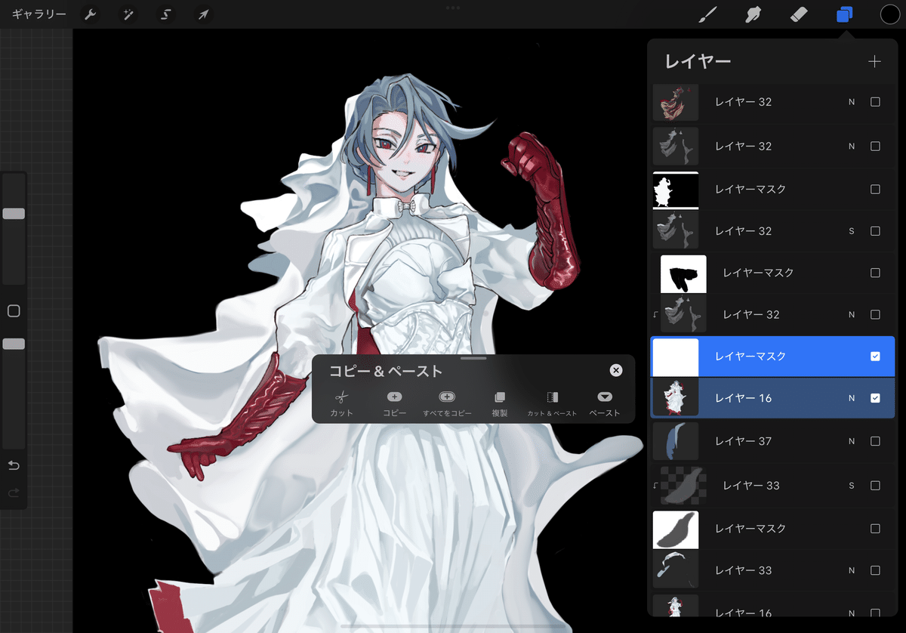Adjust the brush size slider on the left
This screenshot has height=633, width=906.
14,214
